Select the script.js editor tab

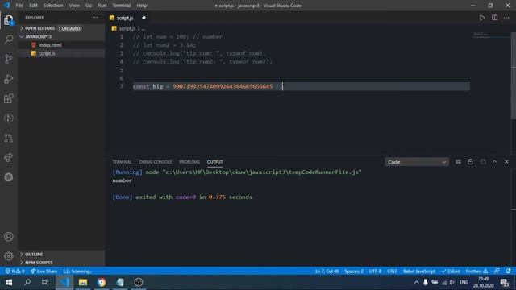tap(125, 18)
